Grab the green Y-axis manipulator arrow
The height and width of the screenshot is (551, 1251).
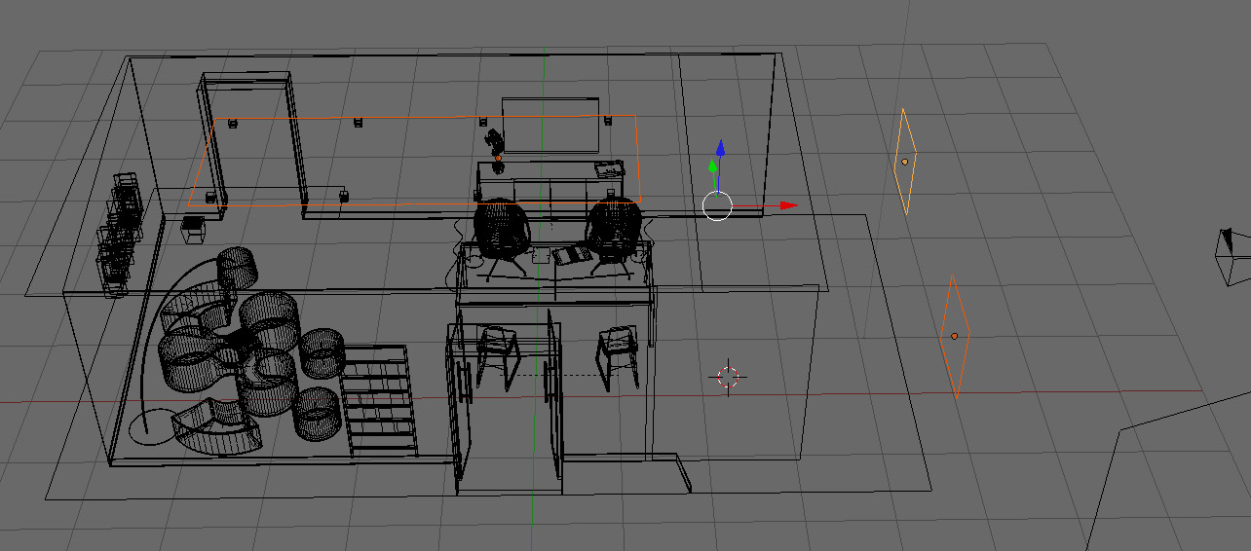[713, 167]
